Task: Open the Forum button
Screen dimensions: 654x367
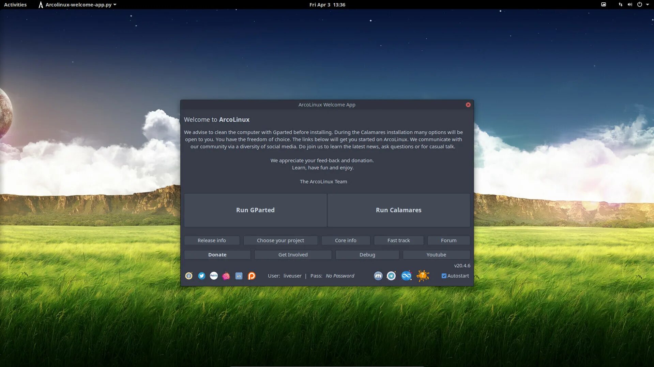Action: click(448, 240)
